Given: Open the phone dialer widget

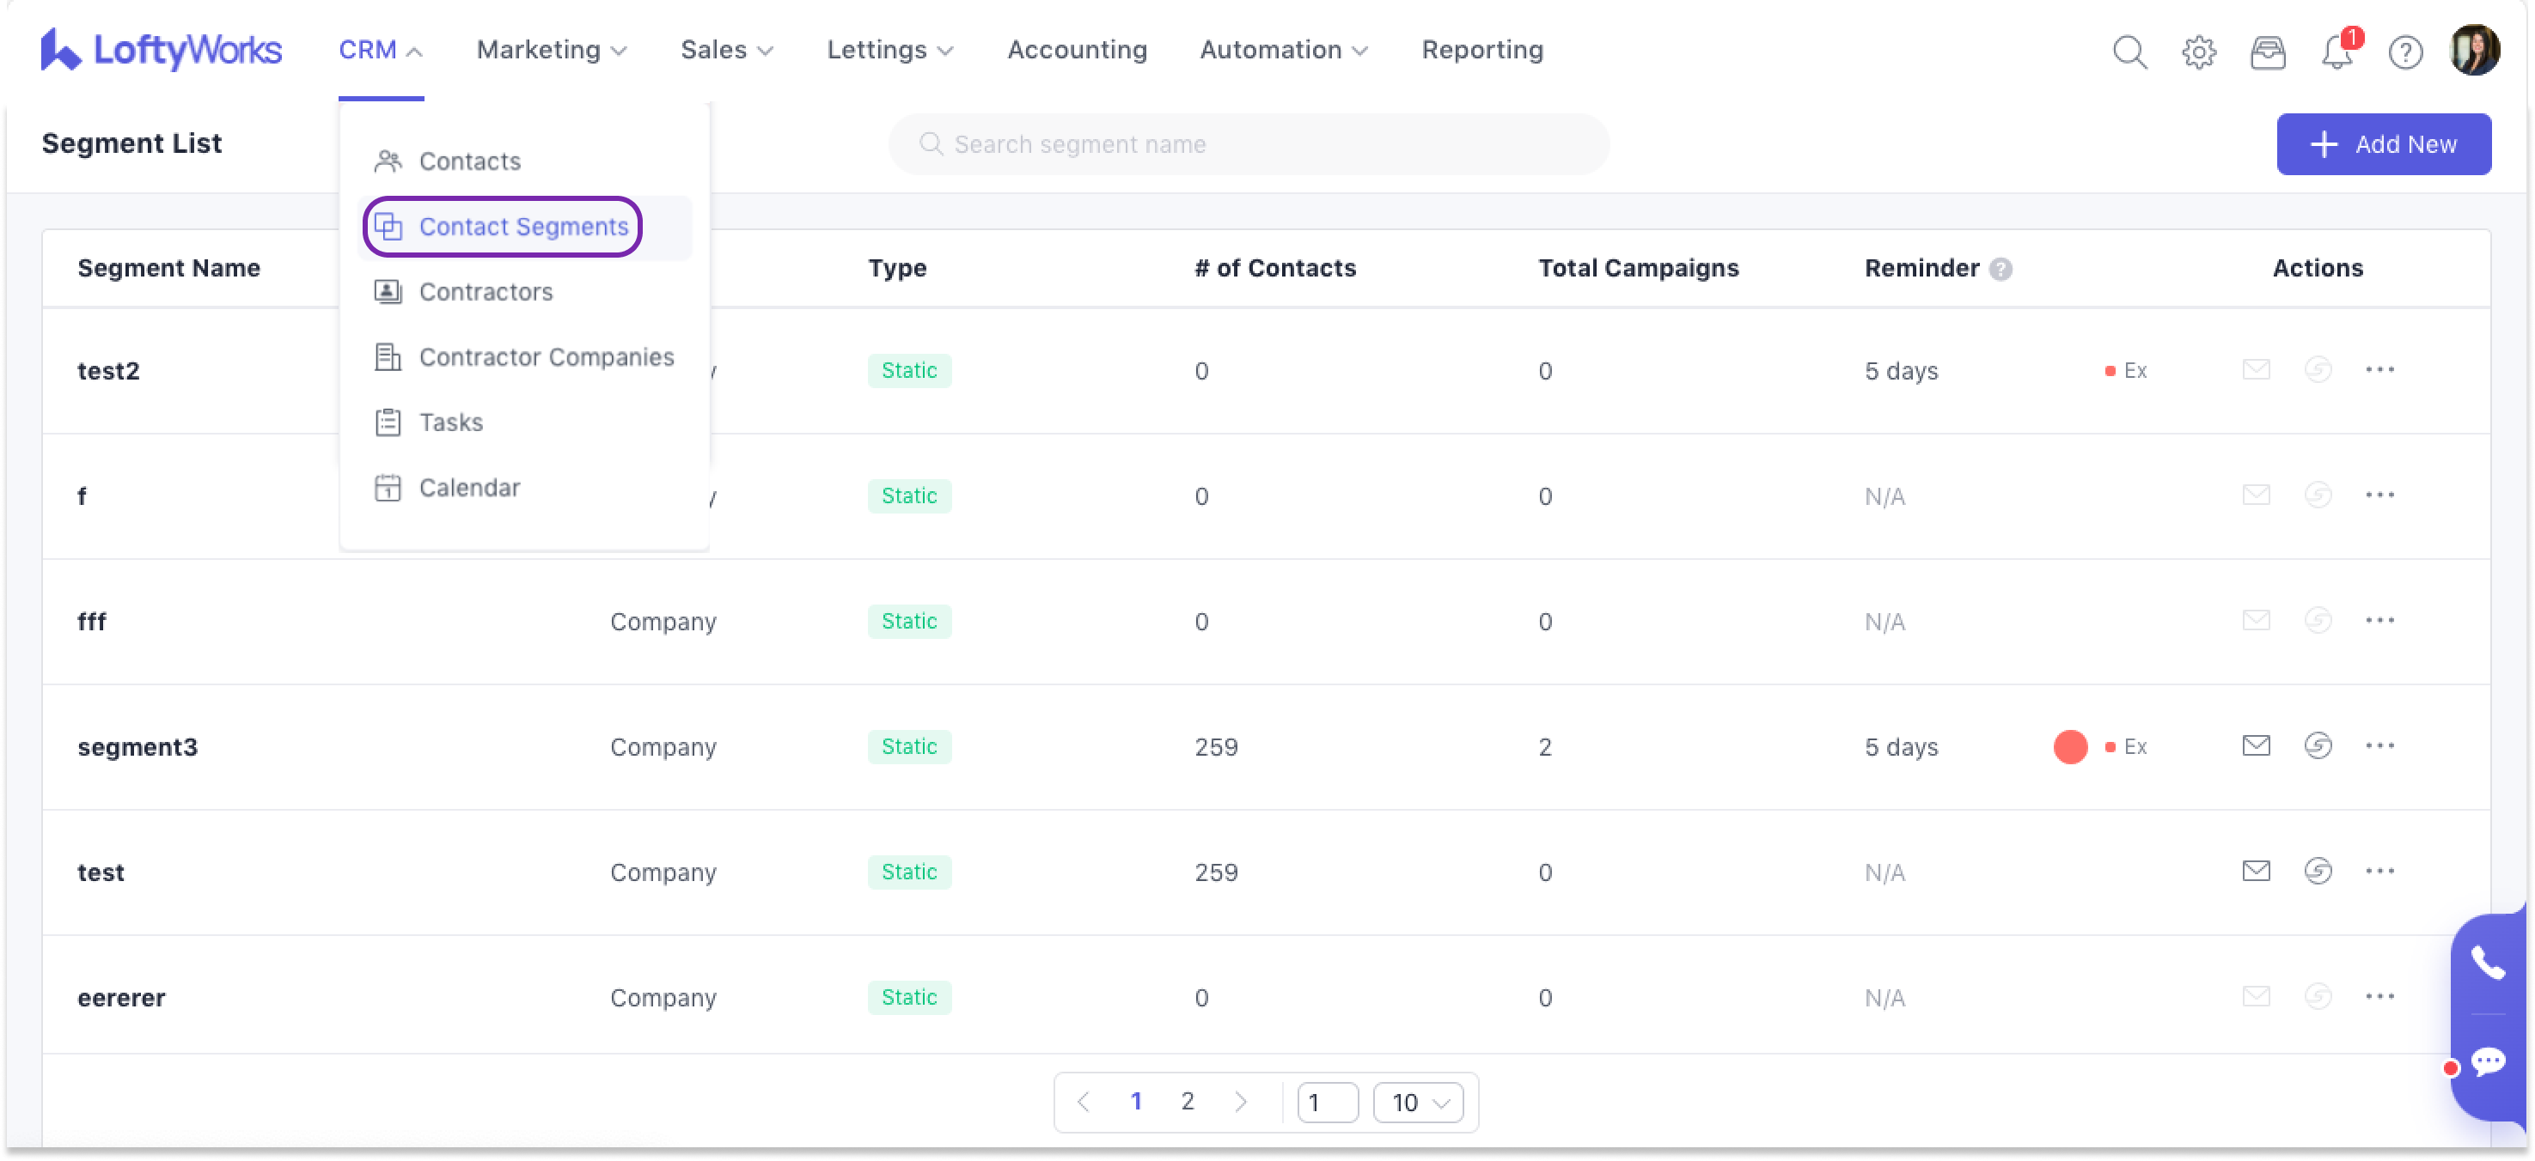Looking at the screenshot, I should (x=2487, y=963).
